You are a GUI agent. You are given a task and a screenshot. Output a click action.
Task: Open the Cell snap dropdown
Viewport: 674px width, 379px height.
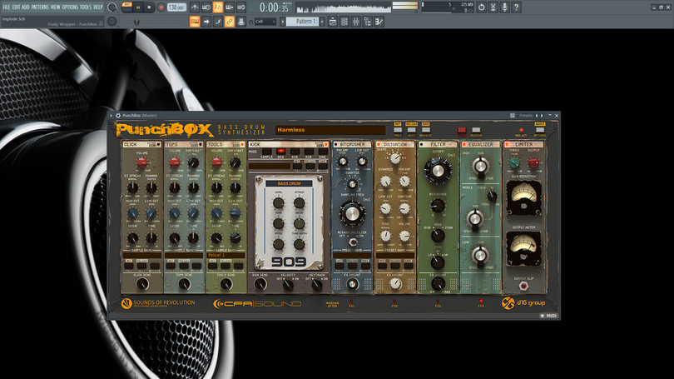pos(265,22)
